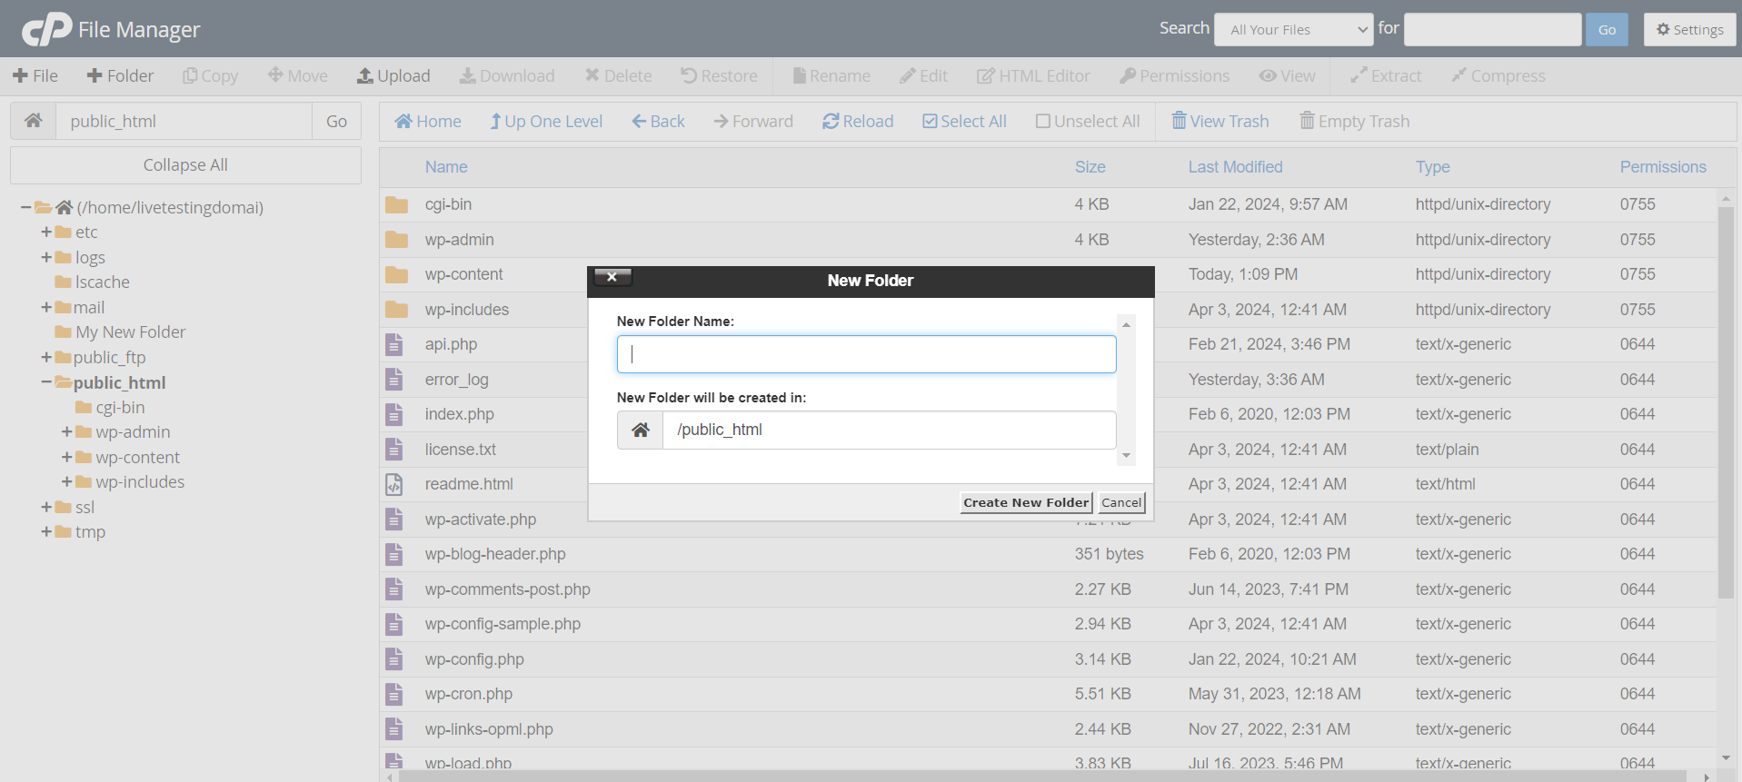Sort by the Last Modified column

point(1236,167)
